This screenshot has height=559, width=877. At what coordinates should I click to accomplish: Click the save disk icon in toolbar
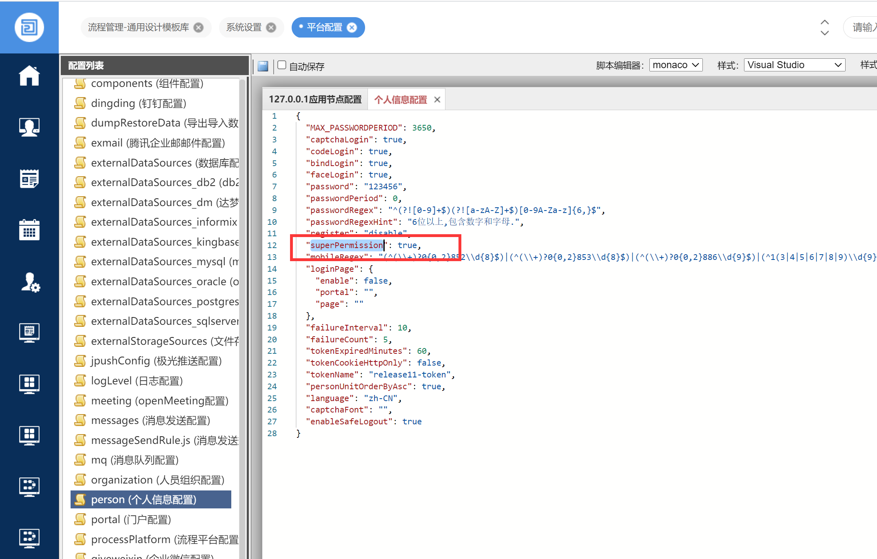263,66
